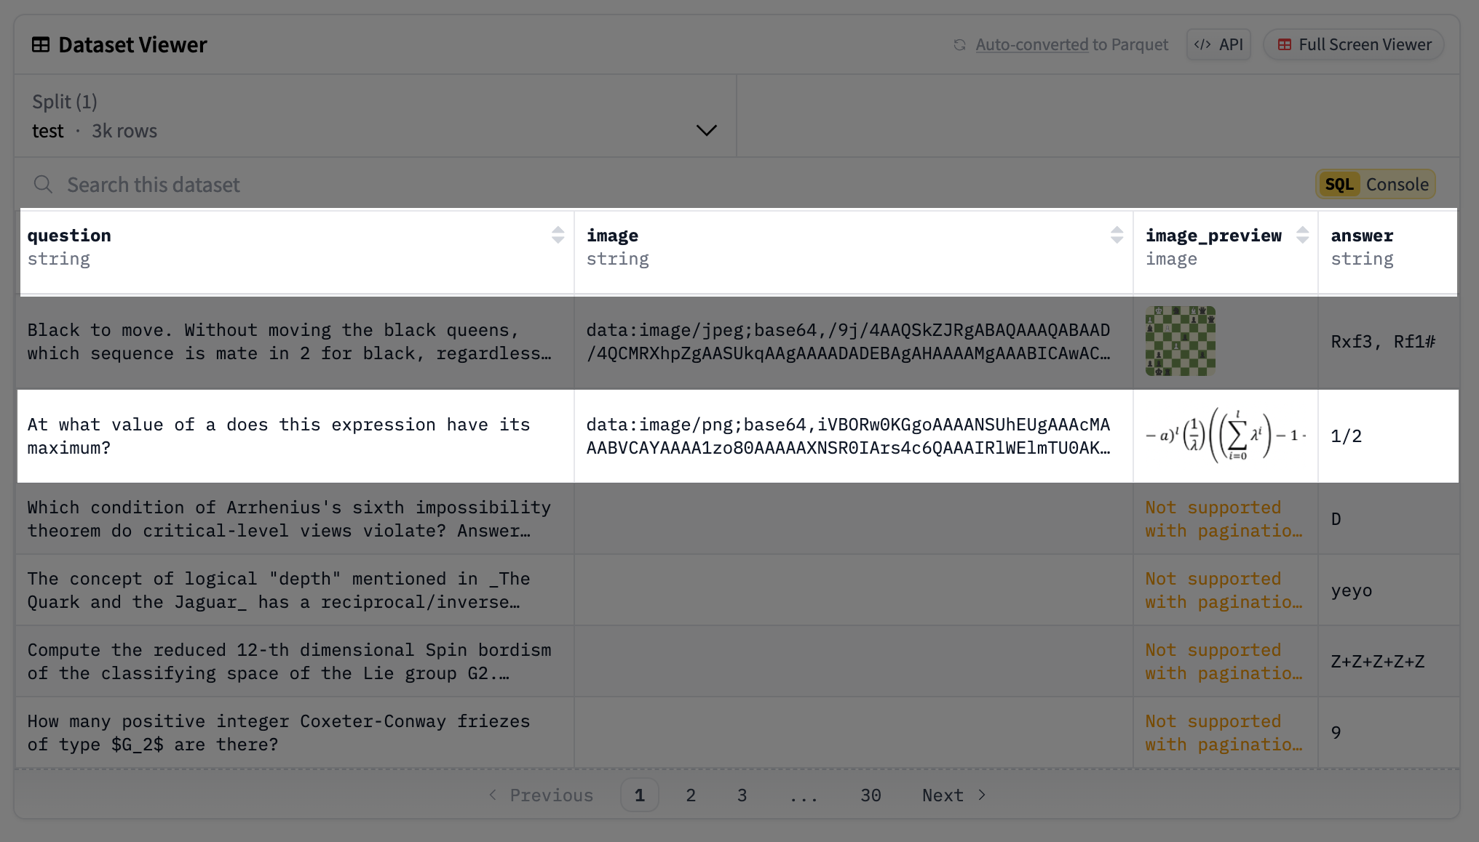This screenshot has width=1479, height=842.
Task: Sort by the image column
Action: [1117, 235]
